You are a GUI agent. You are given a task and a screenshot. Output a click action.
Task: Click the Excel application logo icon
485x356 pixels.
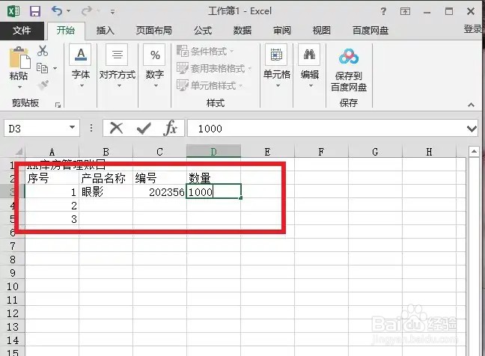13,11
